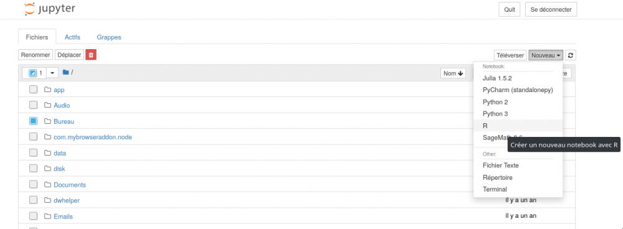
Task: Uncheck the Bureau folder checkbox
Action: click(34, 121)
